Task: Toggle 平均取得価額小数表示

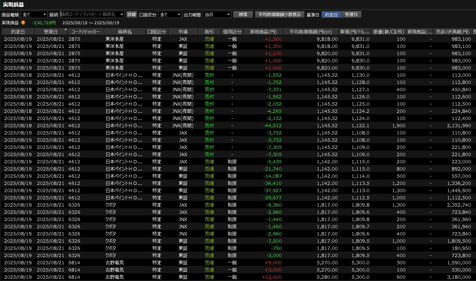Action: pyautogui.click(x=279, y=15)
